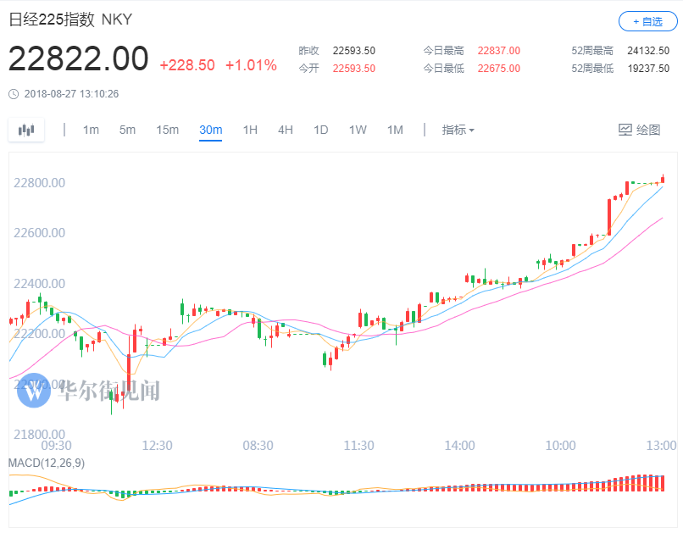Click the drawing board icon next to 绘图
The image size is (683, 533).
pos(625,130)
